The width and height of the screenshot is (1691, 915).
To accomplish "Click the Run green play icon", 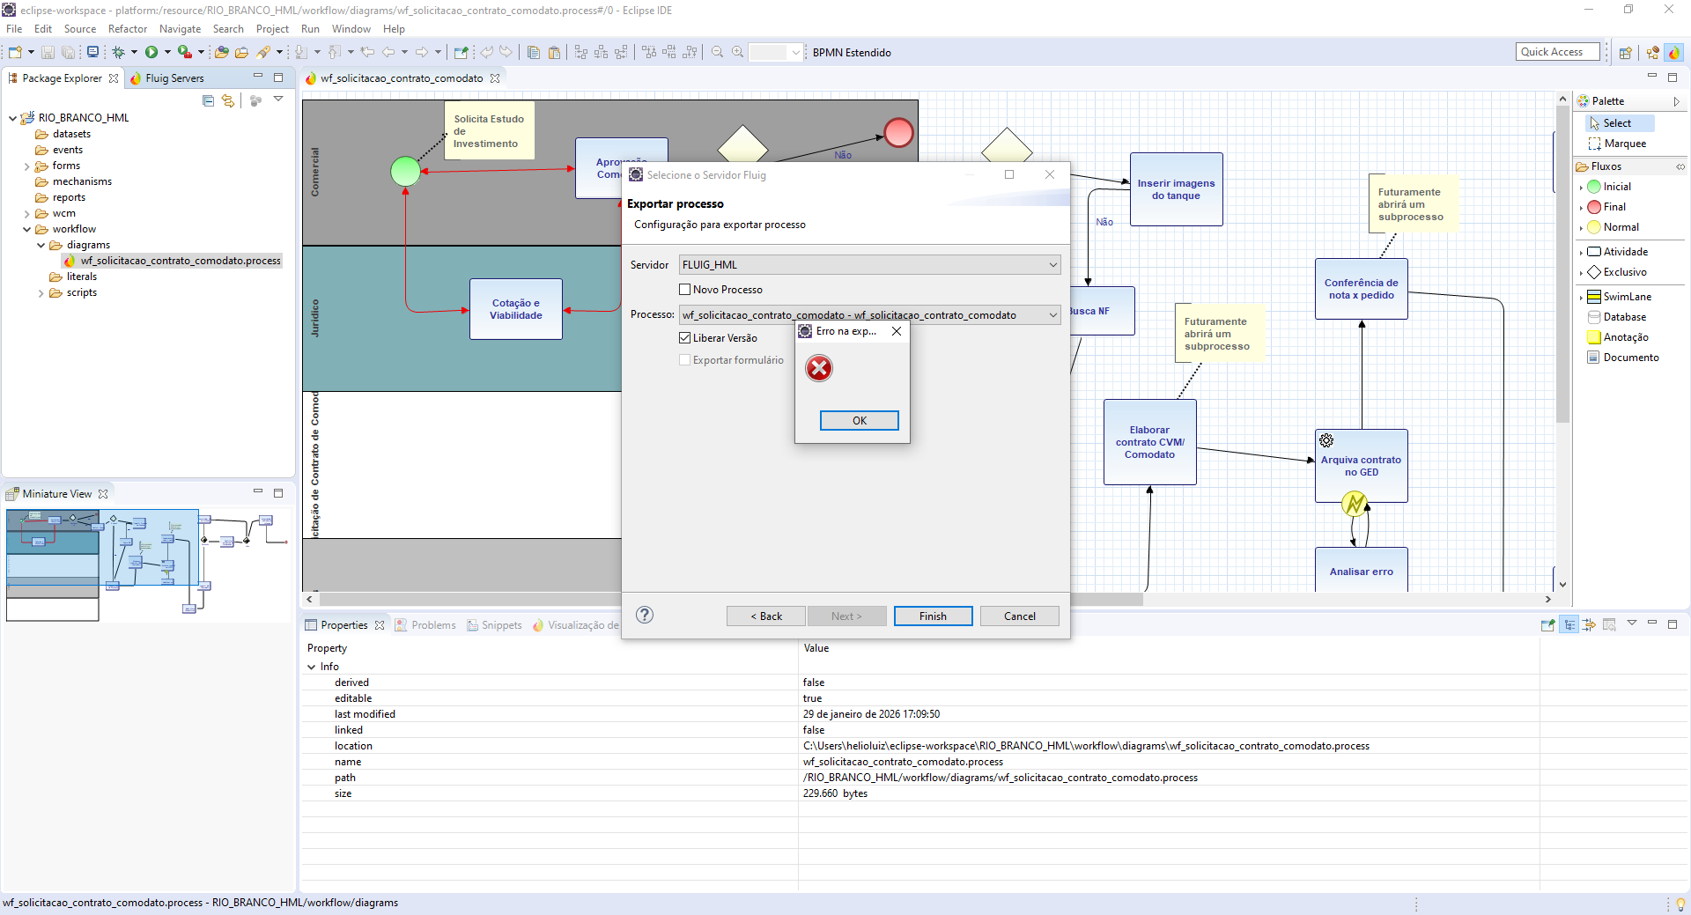I will coord(151,53).
